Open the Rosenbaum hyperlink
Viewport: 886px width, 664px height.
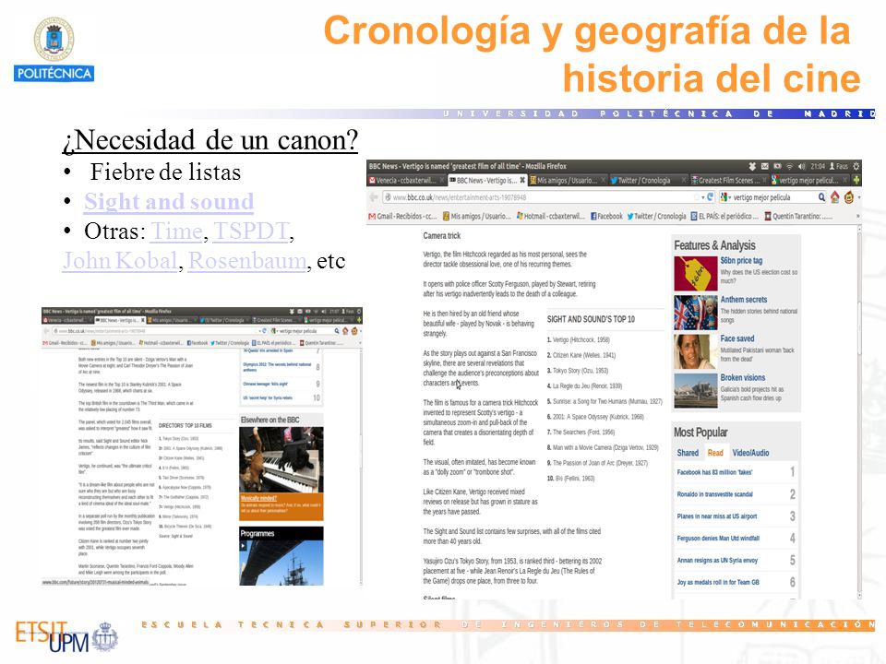click(247, 260)
